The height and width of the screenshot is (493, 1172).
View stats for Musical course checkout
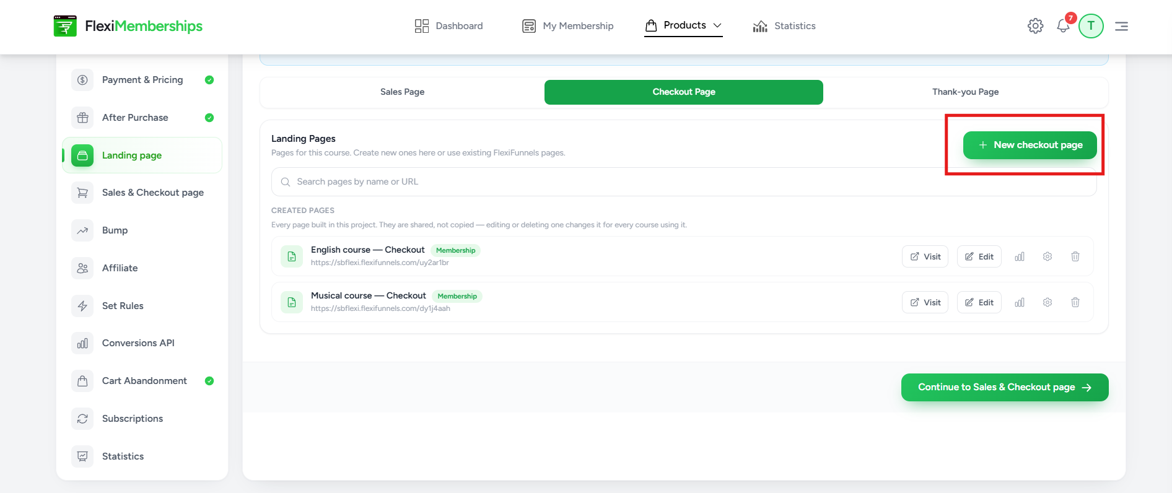pos(1020,302)
